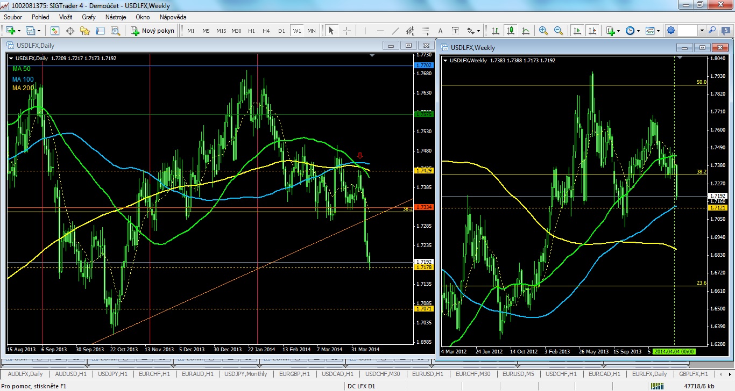Open the Data Window crosshair-circle icon
This screenshot has width=735, height=391.
[x=70, y=31]
